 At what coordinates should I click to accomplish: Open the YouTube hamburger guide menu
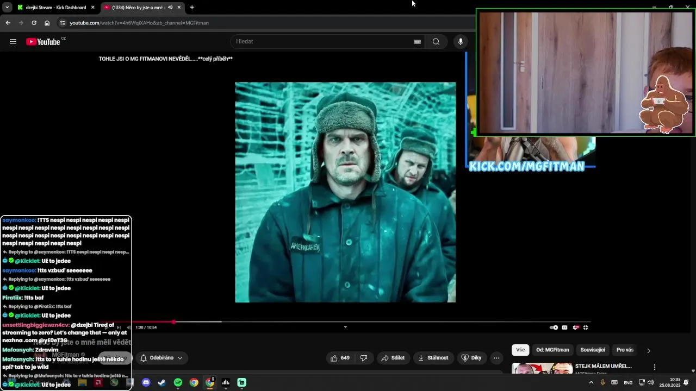tap(13, 42)
